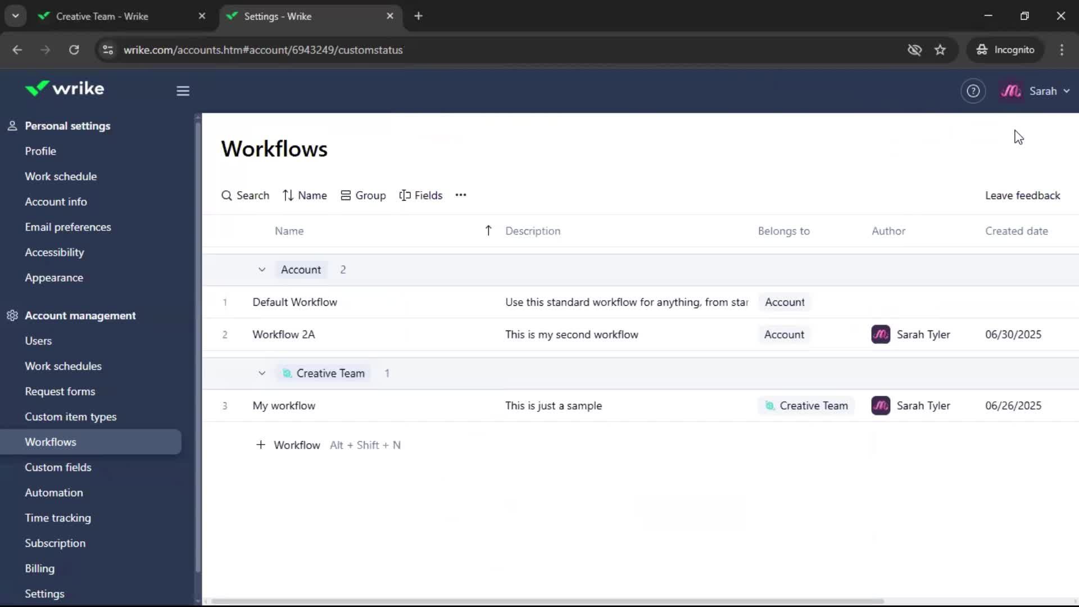Open Sarah's account dropdown arrow
Viewport: 1079px width, 607px height.
click(x=1067, y=91)
